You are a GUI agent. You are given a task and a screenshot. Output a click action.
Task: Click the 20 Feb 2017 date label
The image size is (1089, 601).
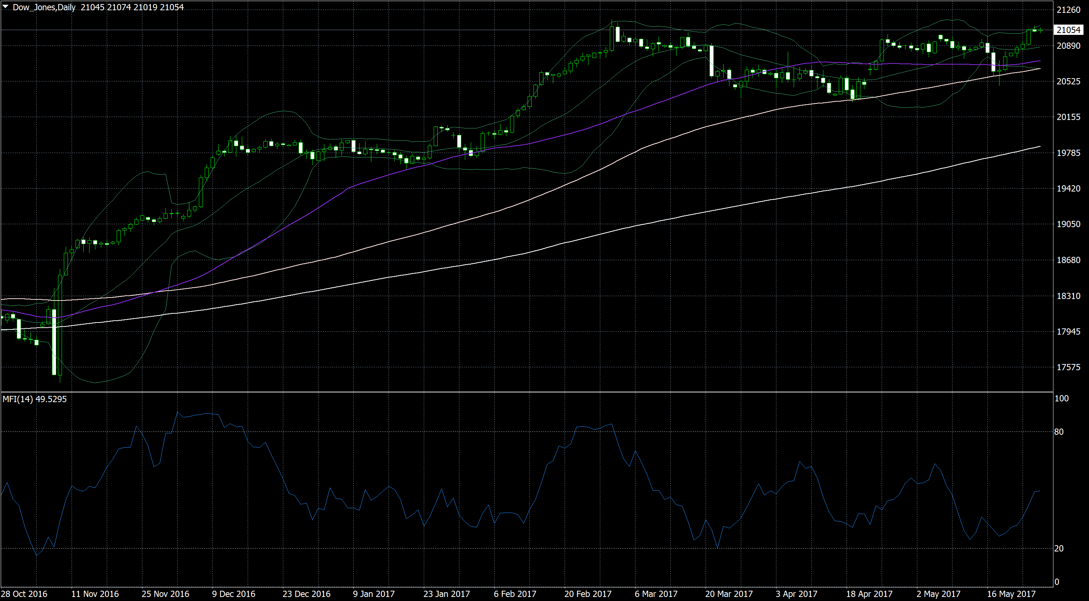point(588,594)
